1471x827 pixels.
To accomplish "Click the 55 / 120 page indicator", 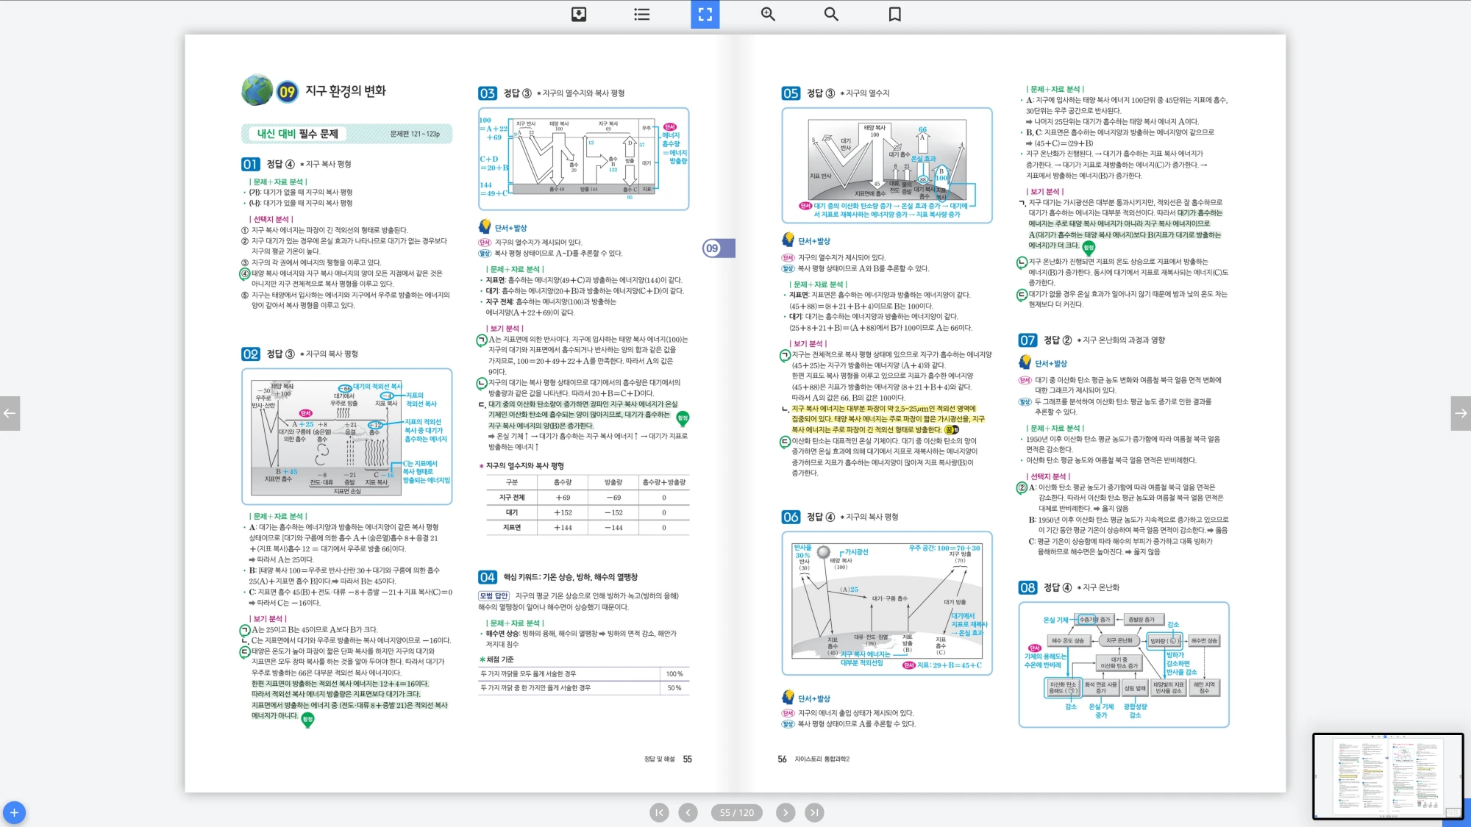I will [736, 812].
